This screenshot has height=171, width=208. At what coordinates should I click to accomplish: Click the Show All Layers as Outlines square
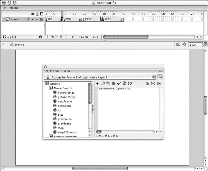42,14
